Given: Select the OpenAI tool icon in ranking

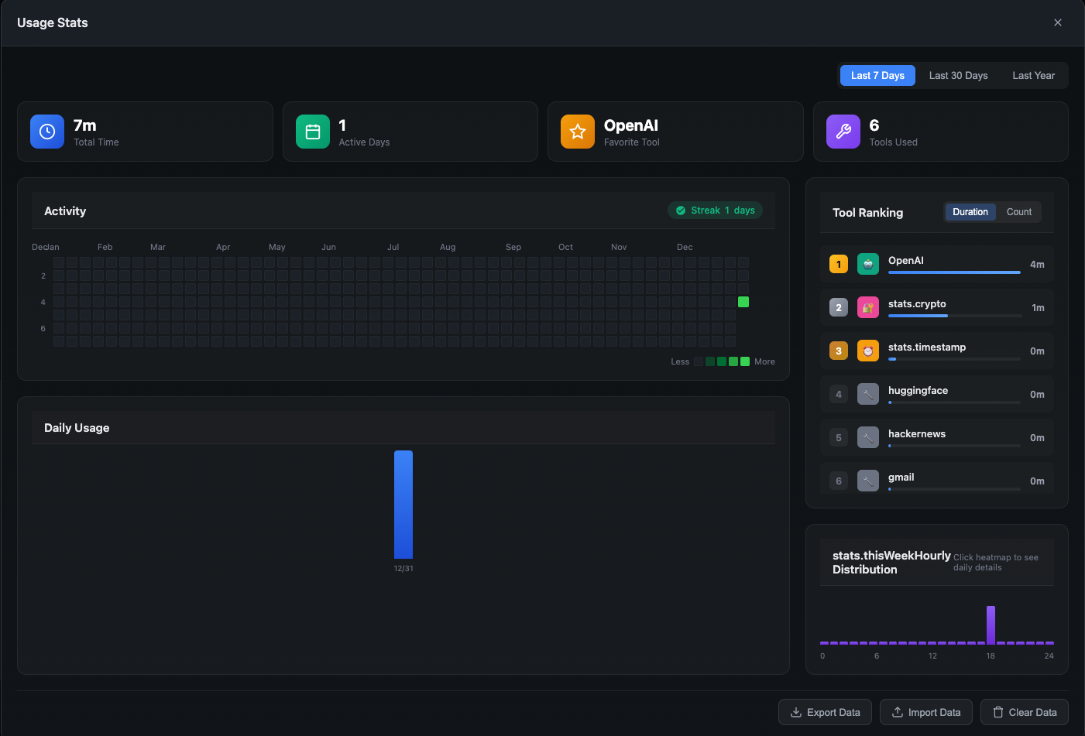Looking at the screenshot, I should tap(867, 263).
